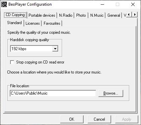Click in the File location path field
The height and width of the screenshot is (125, 141).
(53, 93)
